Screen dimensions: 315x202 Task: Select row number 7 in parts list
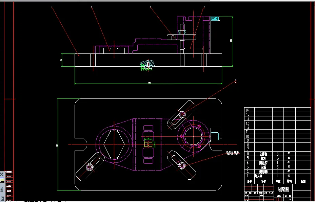click(x=248, y=149)
